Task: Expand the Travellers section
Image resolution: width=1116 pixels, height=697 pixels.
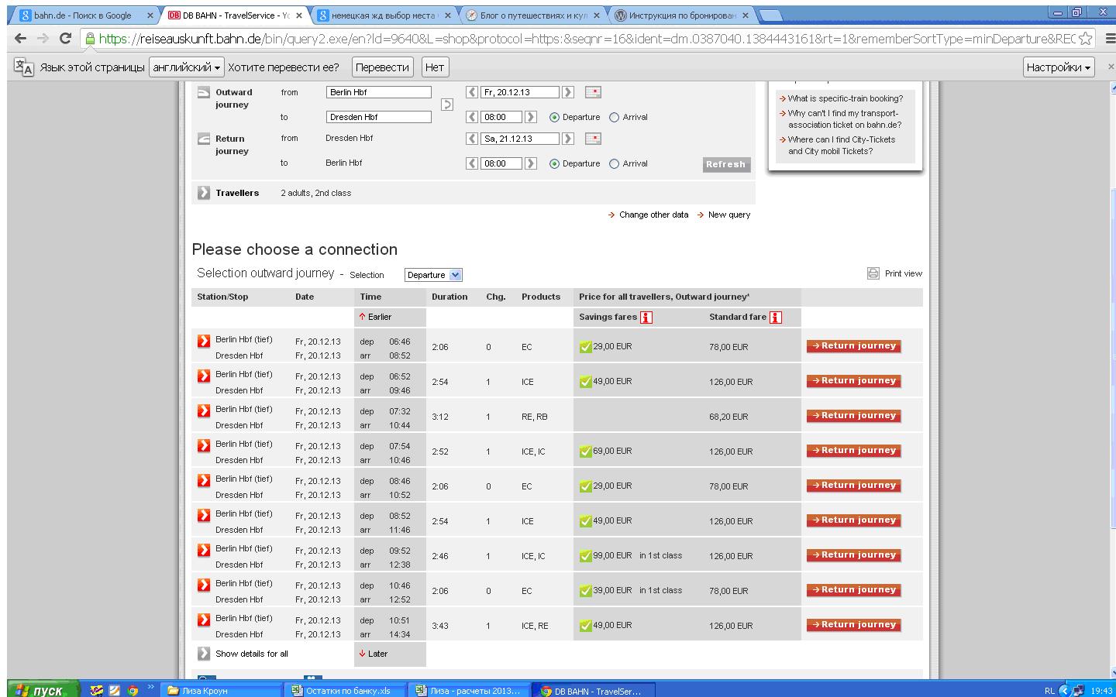Action: tap(204, 193)
